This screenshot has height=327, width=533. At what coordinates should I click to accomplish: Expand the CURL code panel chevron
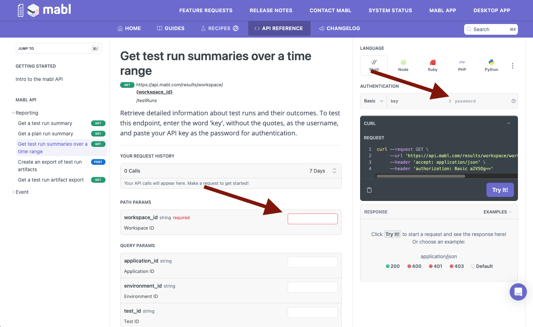[509, 123]
